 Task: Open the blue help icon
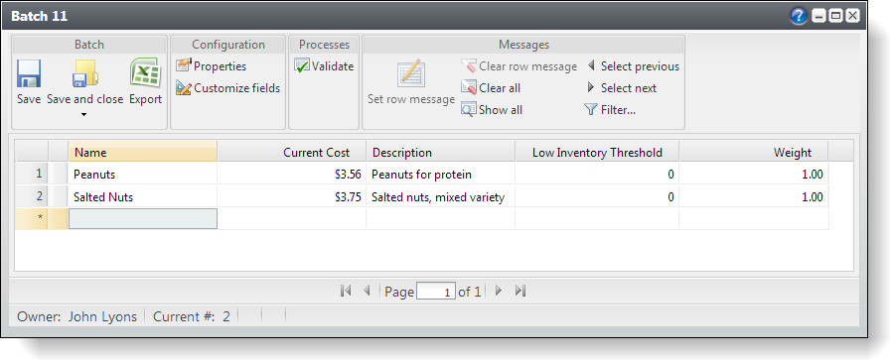pyautogui.click(x=799, y=16)
